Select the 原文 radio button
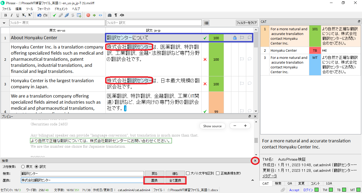 pos(23,167)
